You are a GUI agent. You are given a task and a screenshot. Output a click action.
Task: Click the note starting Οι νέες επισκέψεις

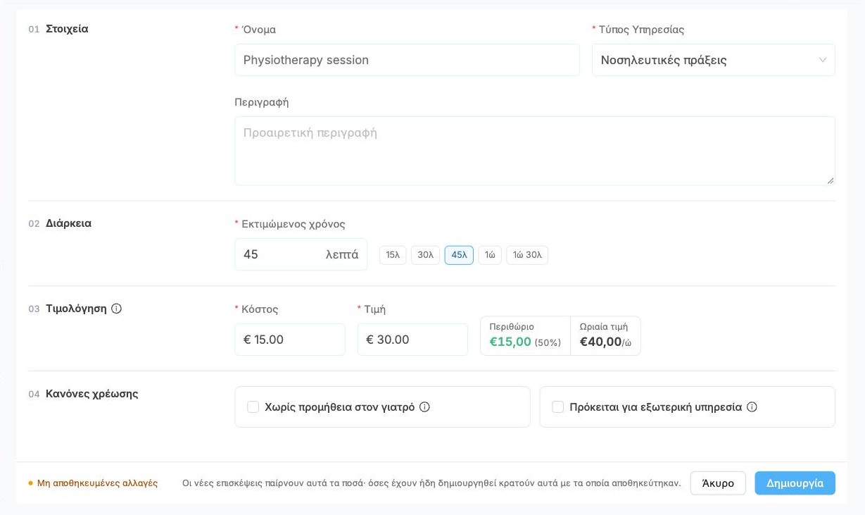[431, 483]
